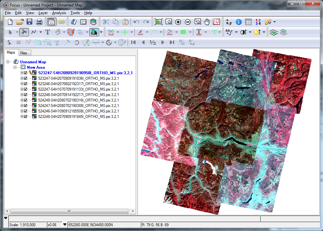Screen dimensions: 323x231
Task: Click the Print icon
Action: (39, 22)
